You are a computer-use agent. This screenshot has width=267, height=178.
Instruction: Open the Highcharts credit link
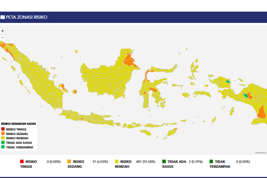click(261, 152)
